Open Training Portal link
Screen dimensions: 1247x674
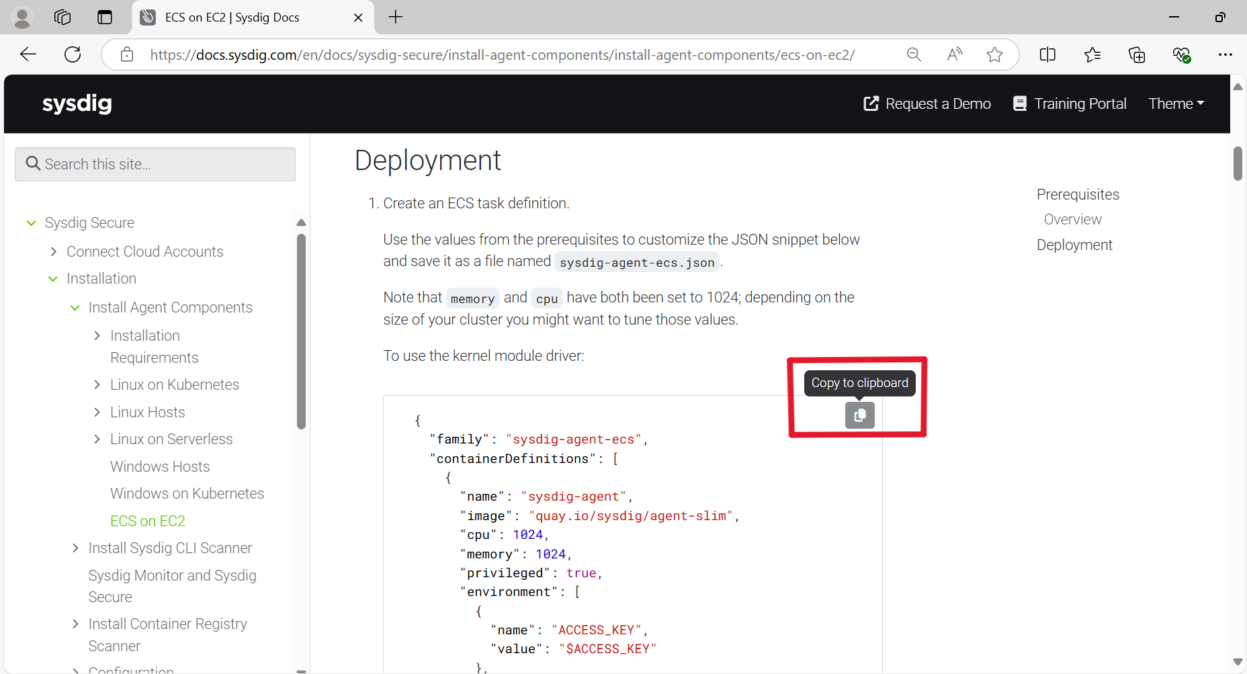pos(1070,103)
